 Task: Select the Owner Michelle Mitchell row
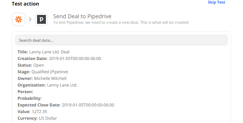pyautogui.click(x=42, y=78)
